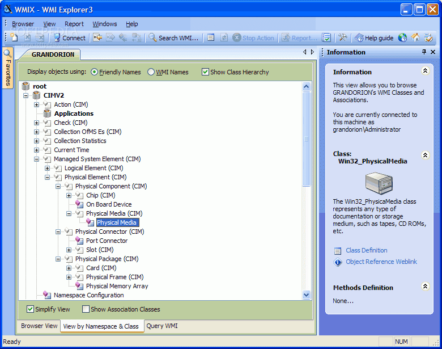Click the globe web help icon

pyautogui.click(x=402, y=37)
